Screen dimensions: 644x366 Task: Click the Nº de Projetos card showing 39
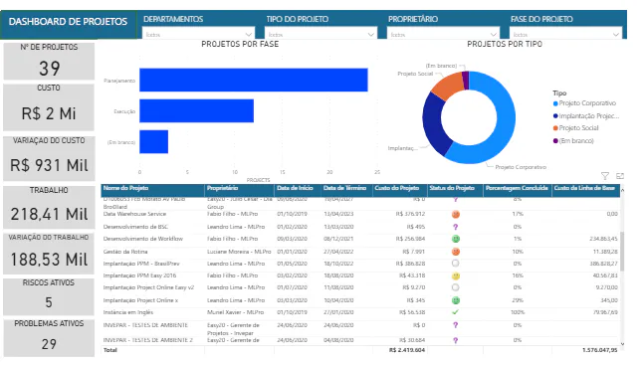[x=49, y=61]
